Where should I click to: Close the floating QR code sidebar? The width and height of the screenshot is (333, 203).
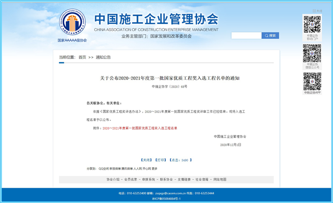tap(318, 11)
